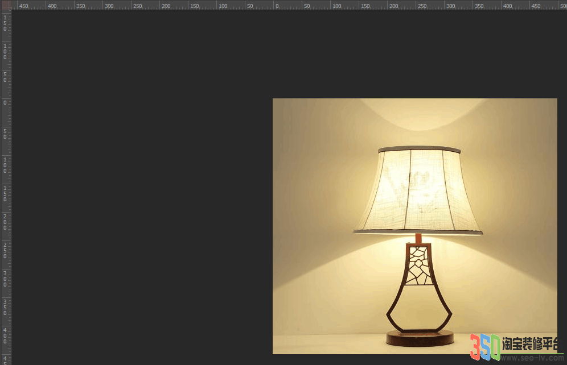The image size is (567, 365).
Task: Click the ruler origin box in the corner
Action: pyautogui.click(x=6, y=5)
